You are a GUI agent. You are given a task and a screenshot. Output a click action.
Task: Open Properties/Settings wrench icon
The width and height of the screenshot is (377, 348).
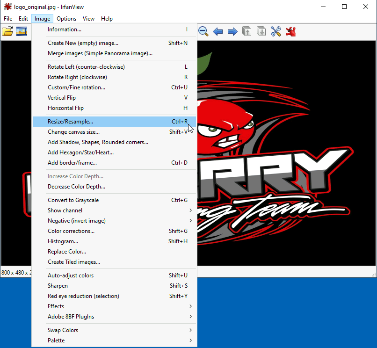[276, 31]
